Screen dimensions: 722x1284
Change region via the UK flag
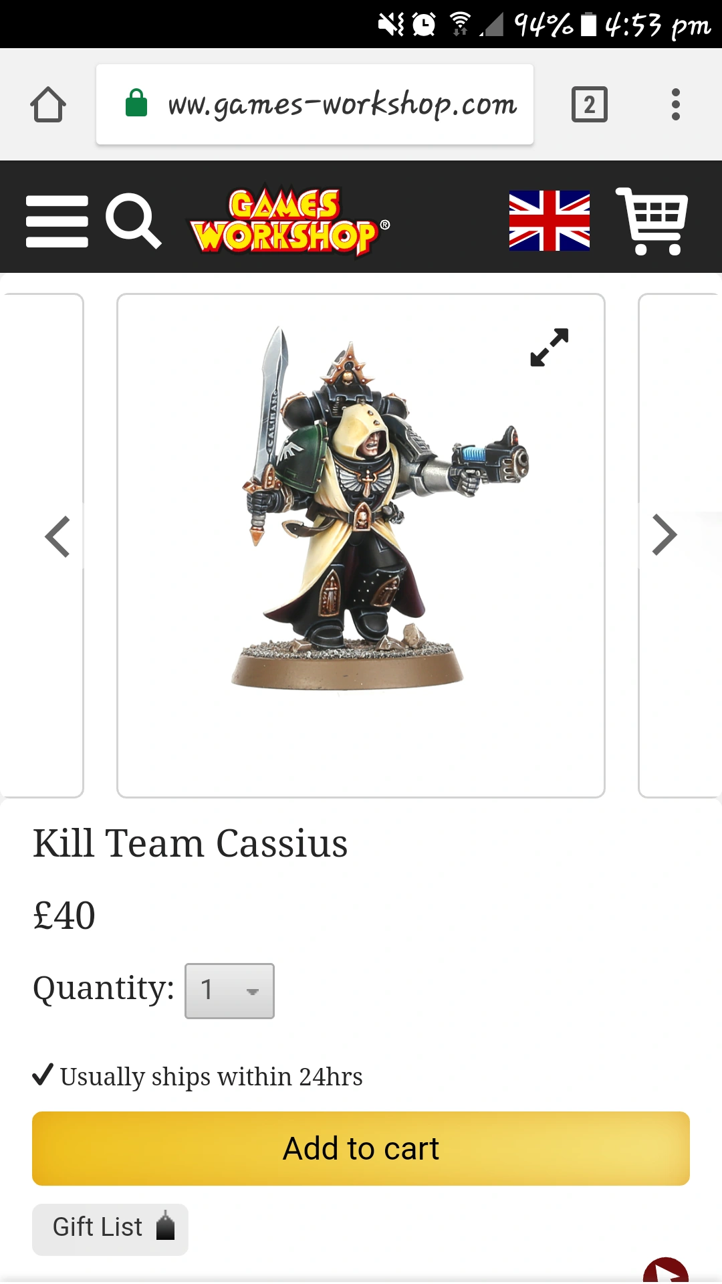pos(549,221)
